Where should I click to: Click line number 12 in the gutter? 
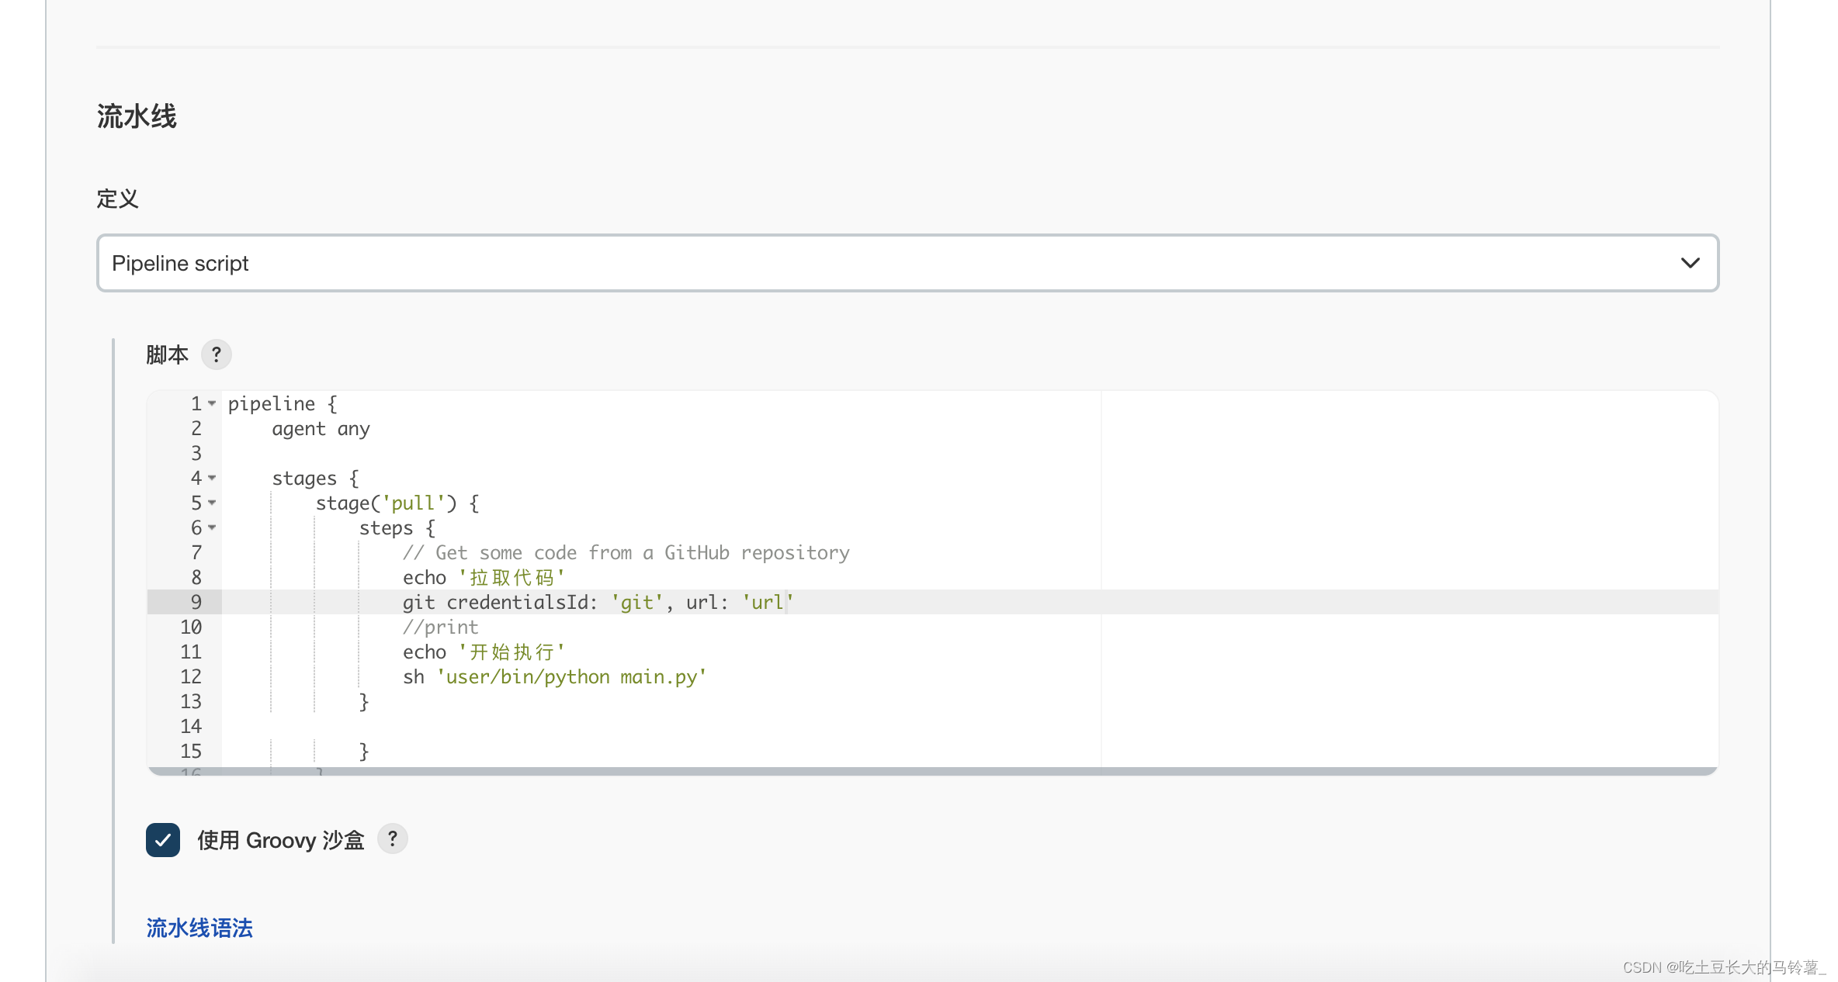191,676
